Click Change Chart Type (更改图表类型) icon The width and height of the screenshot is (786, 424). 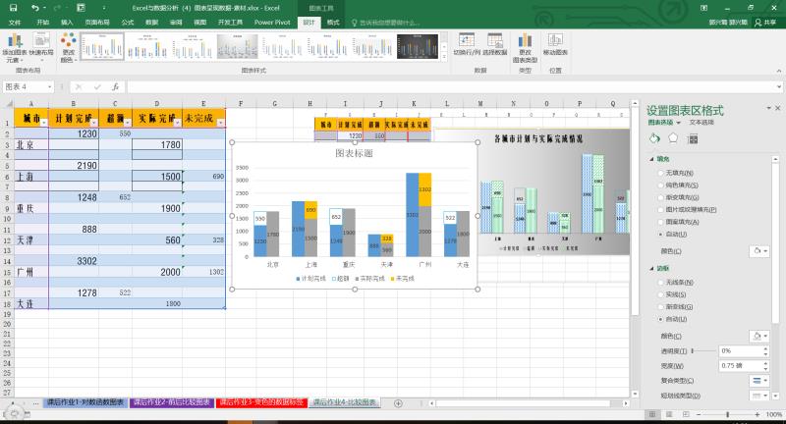[x=525, y=48]
